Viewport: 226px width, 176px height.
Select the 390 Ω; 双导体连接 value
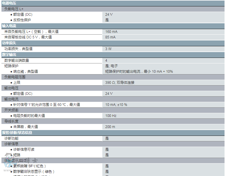[120, 83]
